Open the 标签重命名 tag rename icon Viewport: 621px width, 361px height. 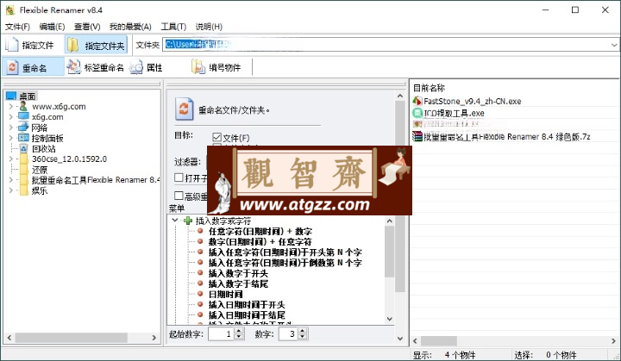73,67
